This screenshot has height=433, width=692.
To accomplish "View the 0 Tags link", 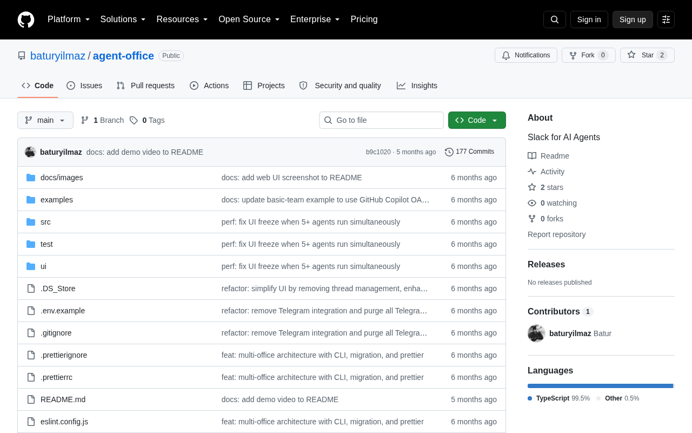I will tap(147, 120).
